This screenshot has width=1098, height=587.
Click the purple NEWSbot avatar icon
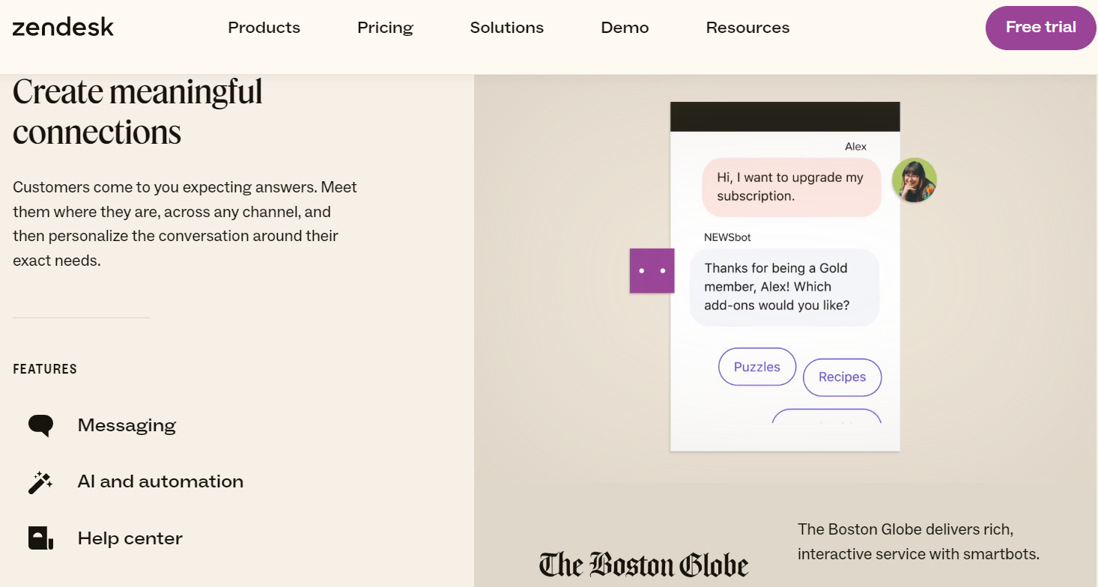pos(652,270)
